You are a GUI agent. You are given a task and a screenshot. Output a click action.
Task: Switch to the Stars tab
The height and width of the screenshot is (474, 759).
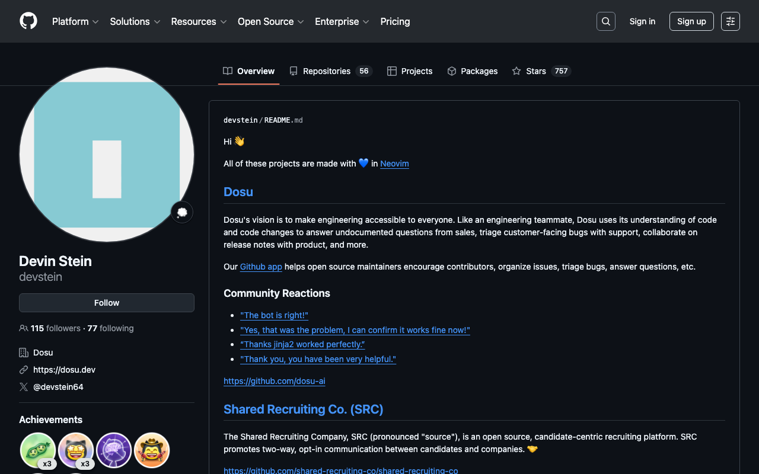coord(541,71)
